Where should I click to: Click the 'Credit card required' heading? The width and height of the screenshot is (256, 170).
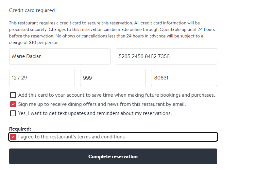32,10
